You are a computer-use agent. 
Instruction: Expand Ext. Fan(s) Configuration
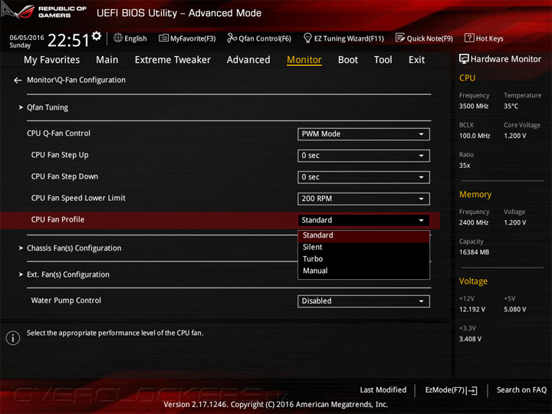pyautogui.click(x=68, y=274)
